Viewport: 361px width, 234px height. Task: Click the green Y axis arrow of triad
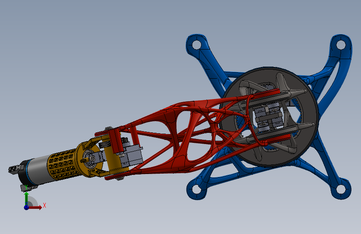click(27, 198)
